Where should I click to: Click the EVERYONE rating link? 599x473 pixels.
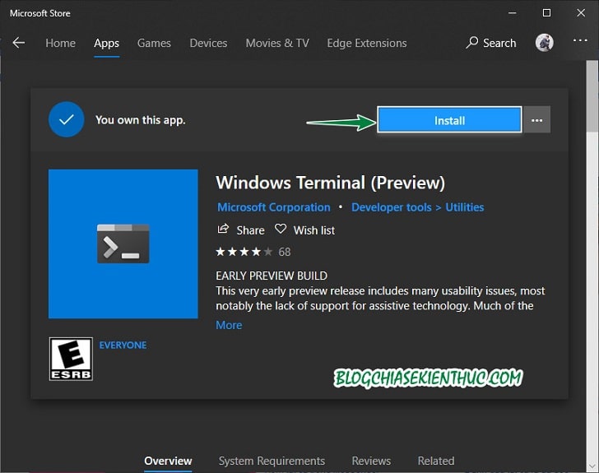pyautogui.click(x=123, y=345)
